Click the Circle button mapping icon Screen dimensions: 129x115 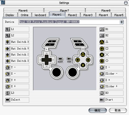coord(102,61)
